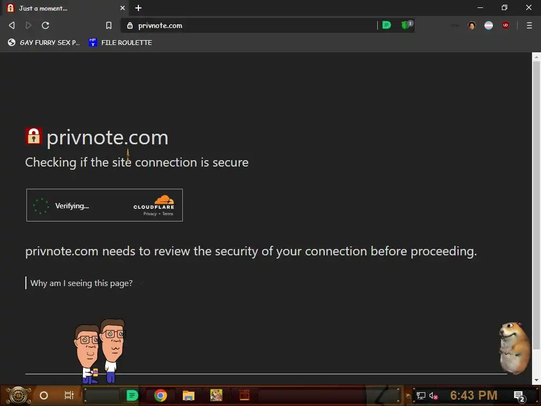Click the pink and blue striped extension icon
The height and width of the screenshot is (406, 541).
[489, 25]
